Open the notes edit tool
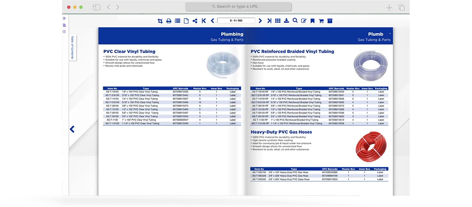The width and height of the screenshot is (472, 207). pos(304,21)
